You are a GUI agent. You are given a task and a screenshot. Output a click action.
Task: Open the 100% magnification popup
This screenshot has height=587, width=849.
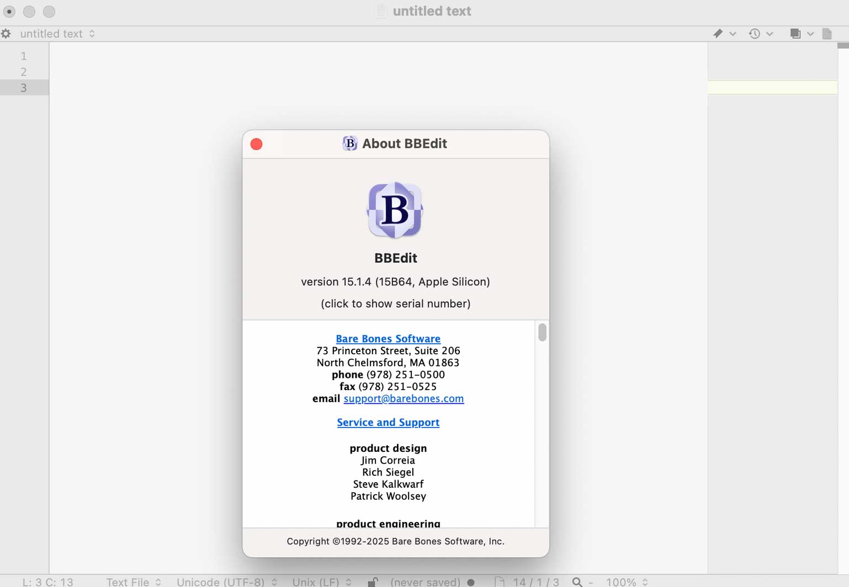(627, 582)
